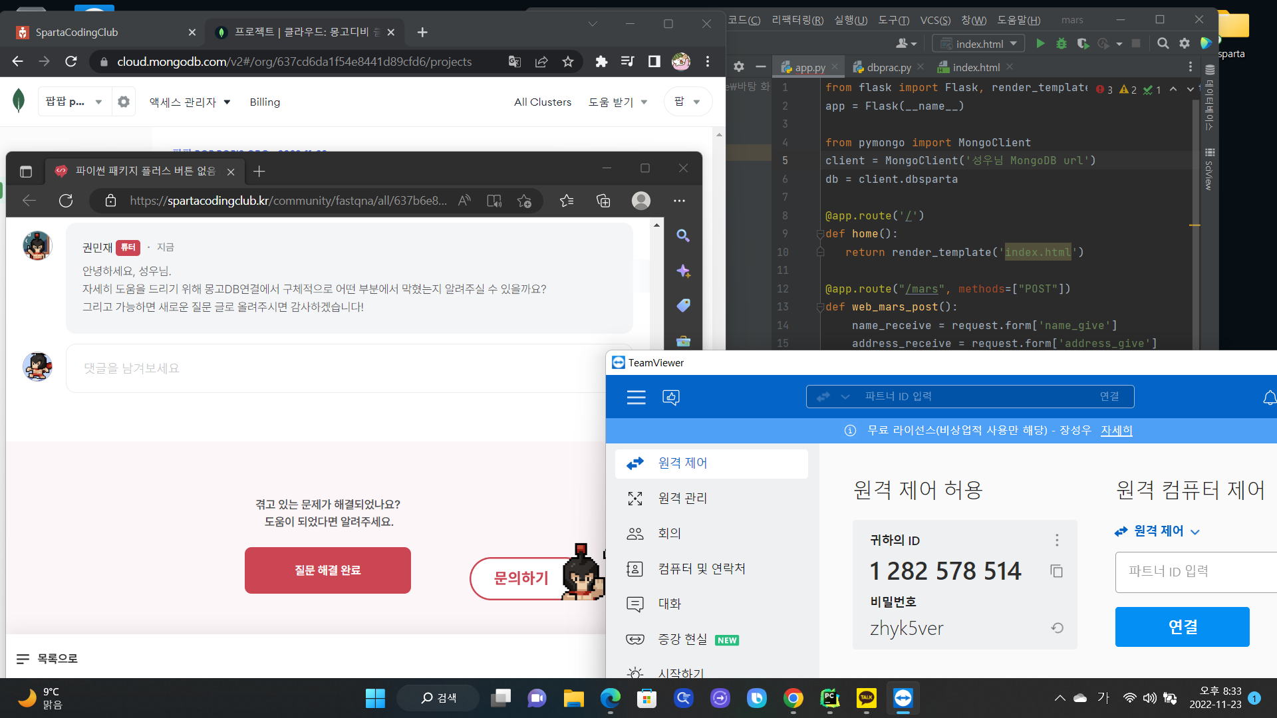Viewport: 1277px width, 718px height.
Task: Open Edge sidebar search
Action: (683, 235)
